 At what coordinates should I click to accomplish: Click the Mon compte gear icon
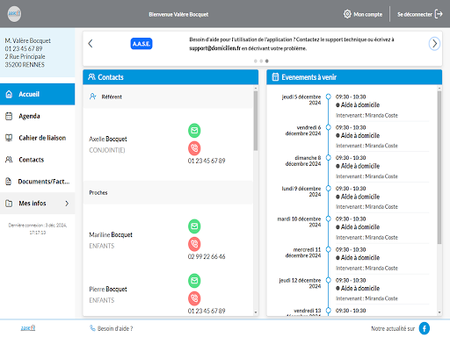pyautogui.click(x=347, y=14)
